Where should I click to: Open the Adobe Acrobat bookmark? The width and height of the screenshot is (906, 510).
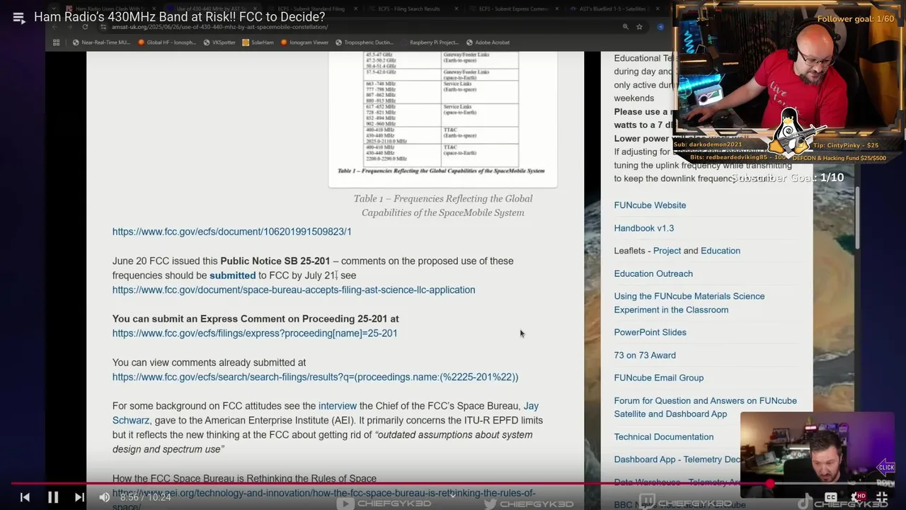click(488, 42)
